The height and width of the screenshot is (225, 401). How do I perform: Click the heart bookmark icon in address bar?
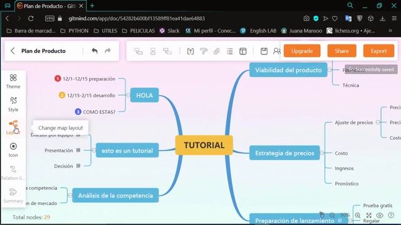point(335,18)
